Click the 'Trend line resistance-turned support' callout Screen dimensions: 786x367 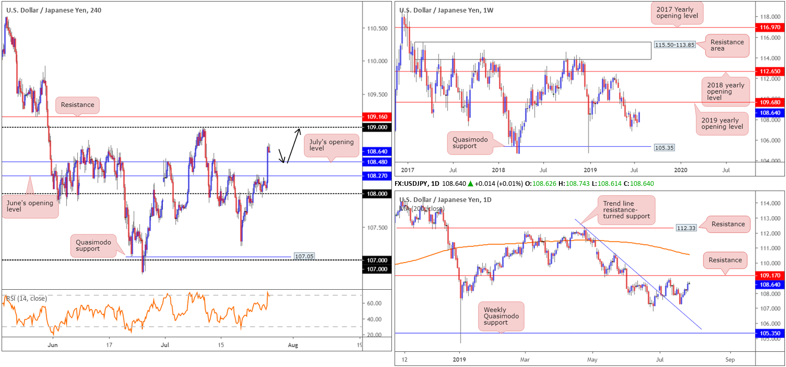[627, 210]
